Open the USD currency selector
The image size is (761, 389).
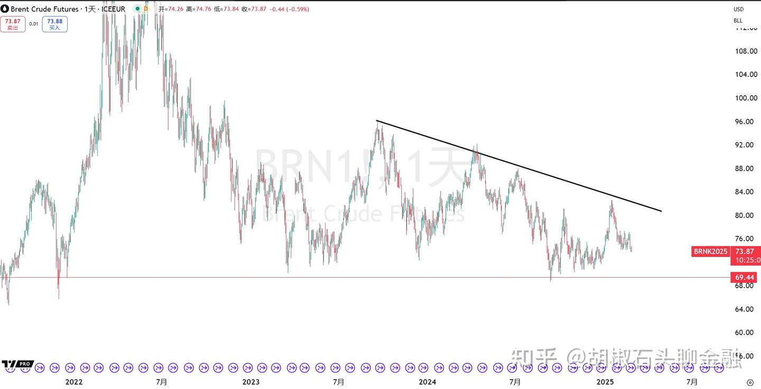[738, 9]
